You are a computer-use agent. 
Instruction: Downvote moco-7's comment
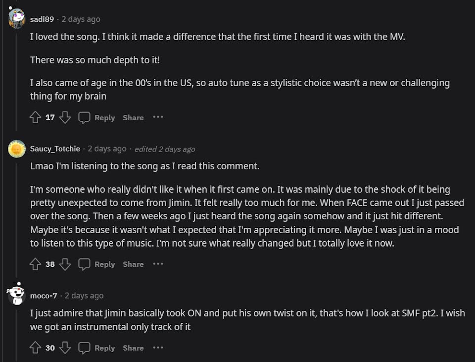pos(65,348)
